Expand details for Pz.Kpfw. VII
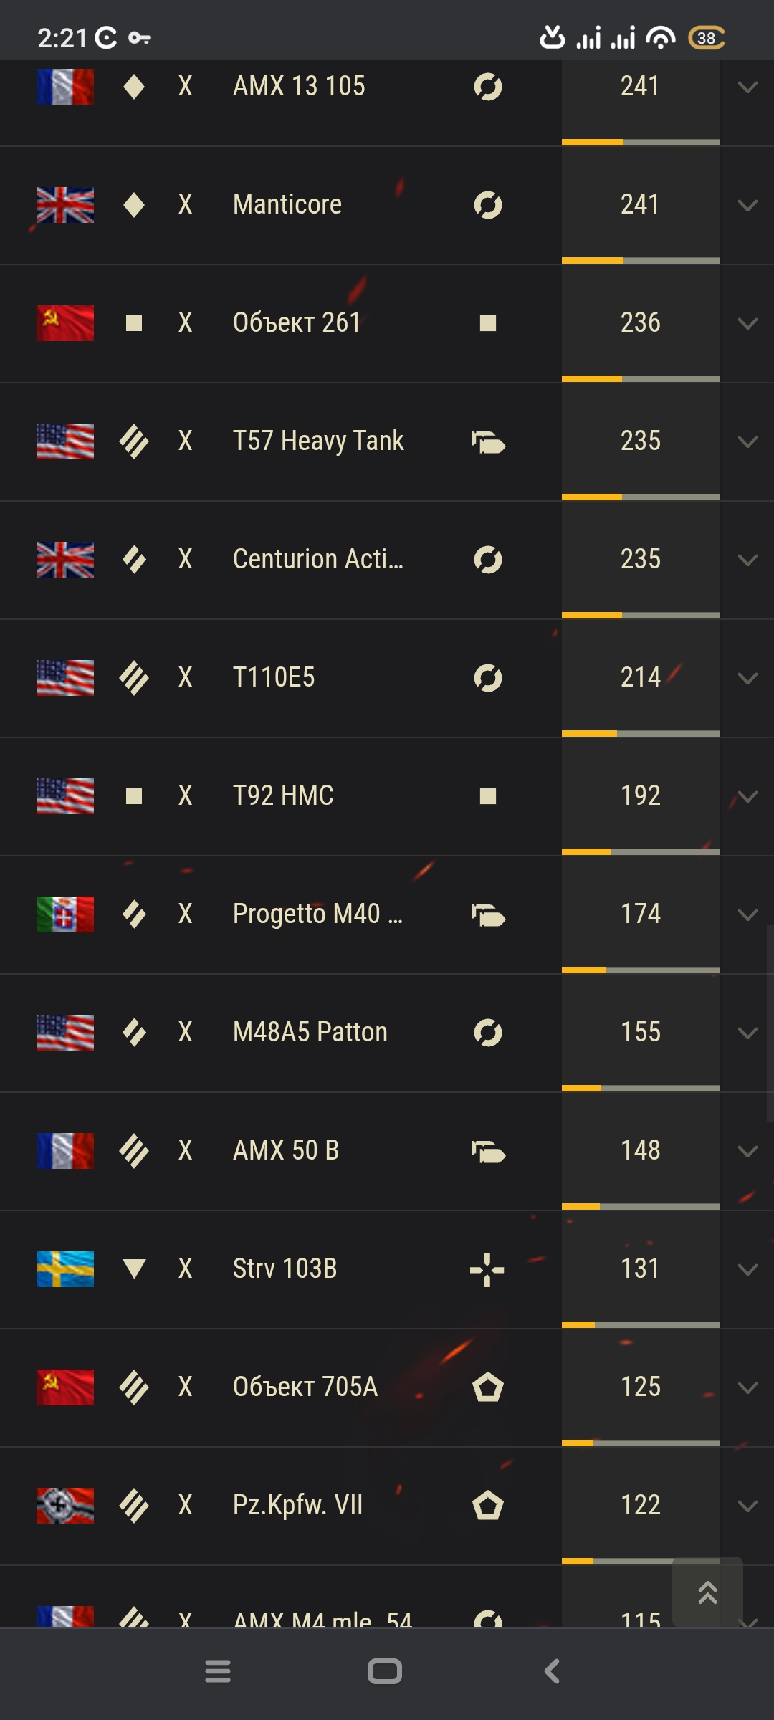774x1720 pixels. coord(747,1506)
